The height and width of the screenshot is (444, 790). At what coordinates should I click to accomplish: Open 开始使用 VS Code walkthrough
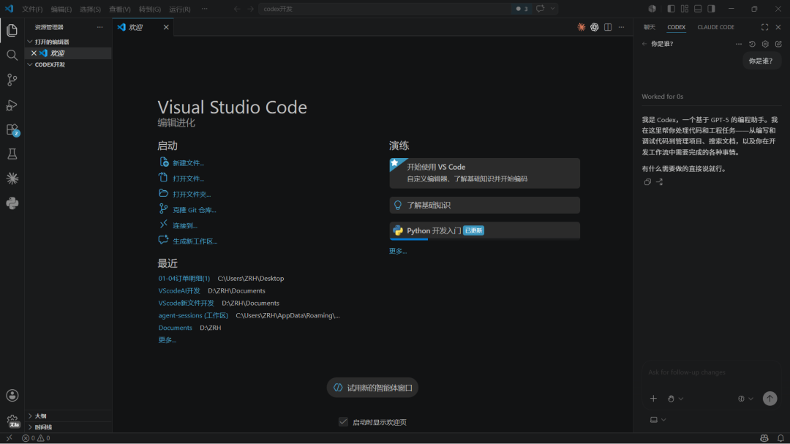(x=485, y=173)
